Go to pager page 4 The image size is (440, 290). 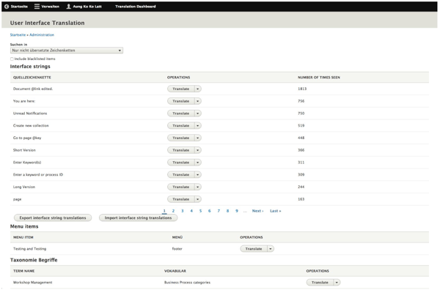(x=191, y=211)
